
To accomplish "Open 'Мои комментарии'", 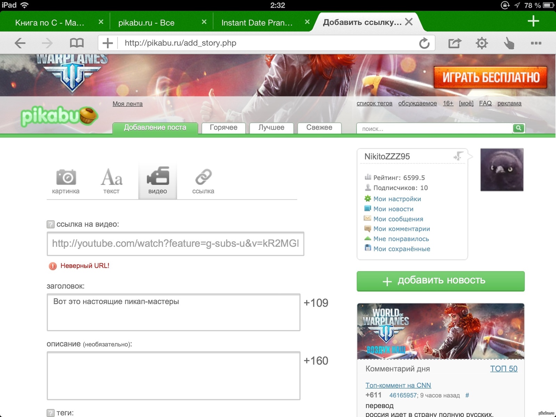I will [402, 229].
